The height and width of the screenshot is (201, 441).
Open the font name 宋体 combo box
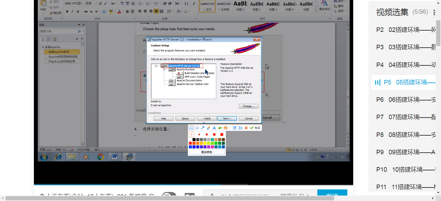pos(75,4)
